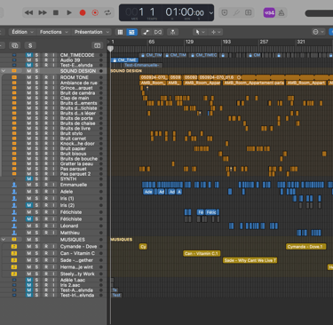Open the Fonctions menu
This screenshot has width=333, height=325.
54,32
